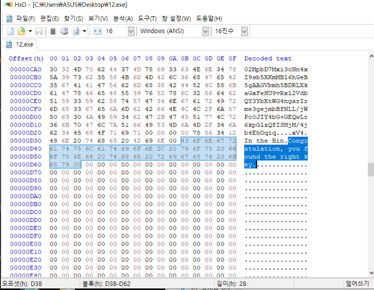The height and width of the screenshot is (290, 374).
Task: Click column header 08
Action: pos(149,59)
